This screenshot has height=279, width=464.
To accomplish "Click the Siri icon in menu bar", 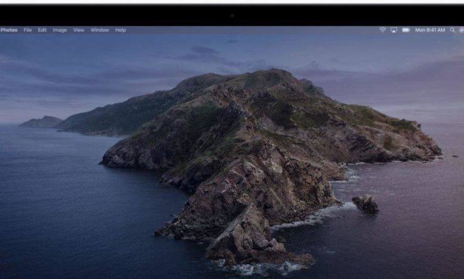I will 462,30.
